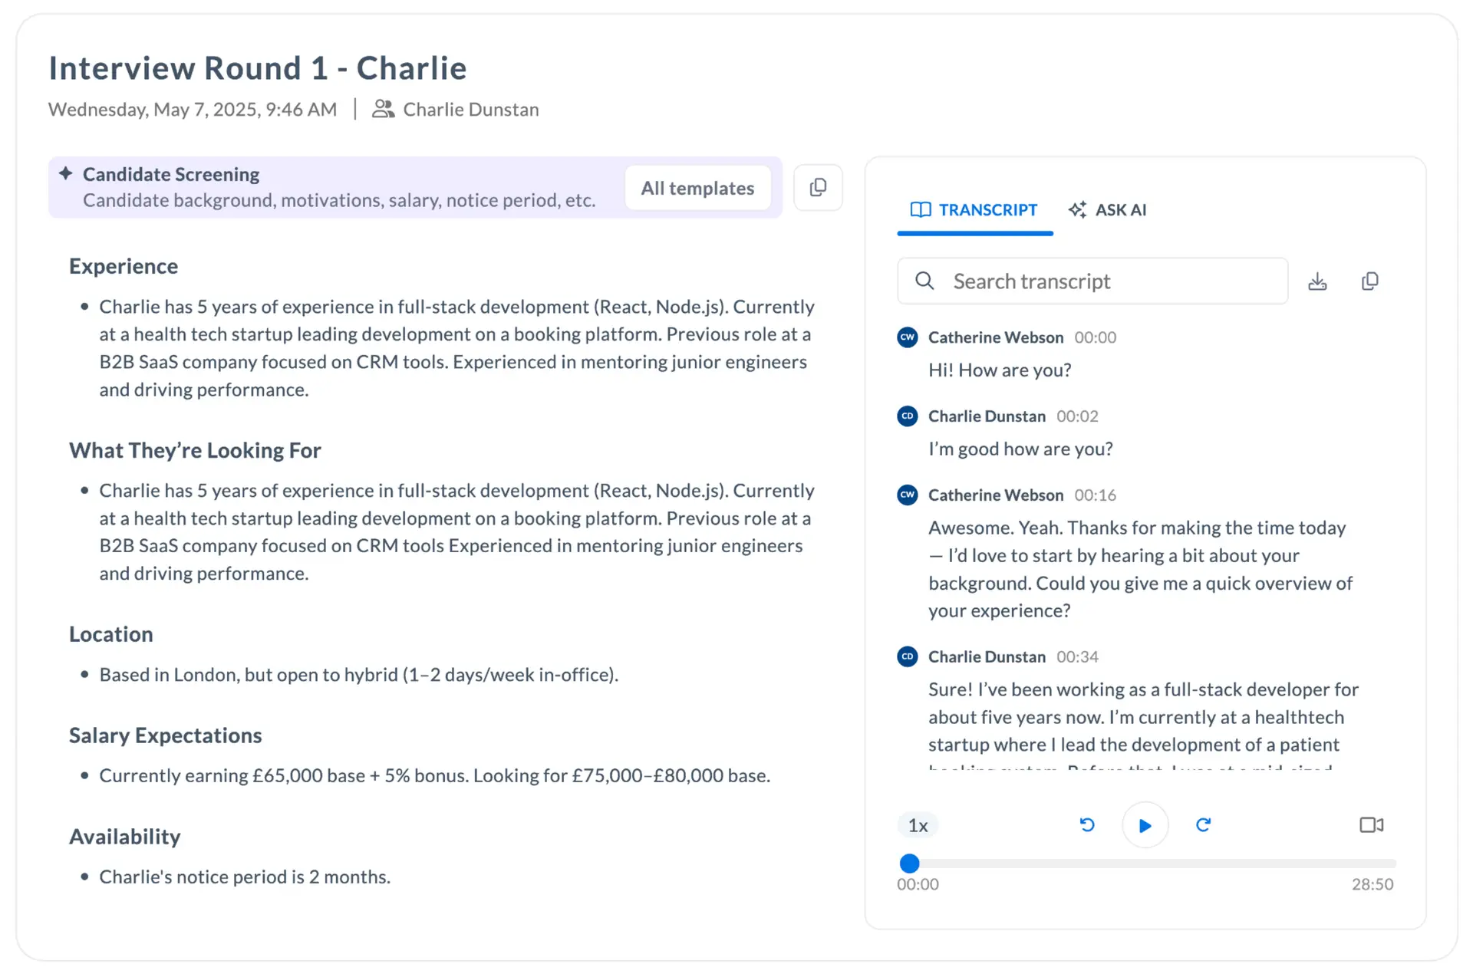The height and width of the screenshot is (977, 1473).
Task: Rewind the recording playback
Action: [1087, 824]
